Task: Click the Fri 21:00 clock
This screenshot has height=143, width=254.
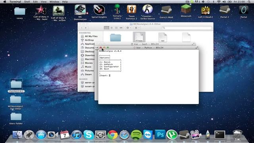Action: pyautogui.click(x=239, y=2)
